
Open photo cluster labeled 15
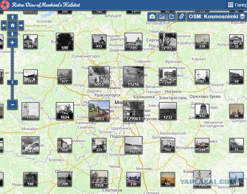[236, 145]
